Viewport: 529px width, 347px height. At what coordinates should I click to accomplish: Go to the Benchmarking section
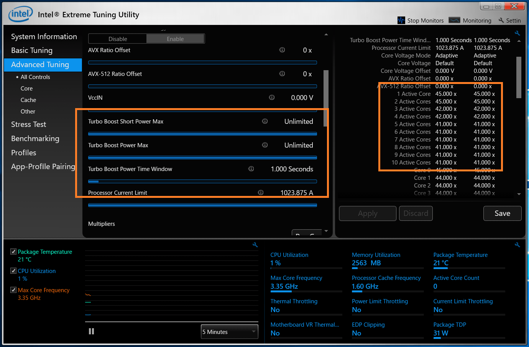click(x=35, y=138)
